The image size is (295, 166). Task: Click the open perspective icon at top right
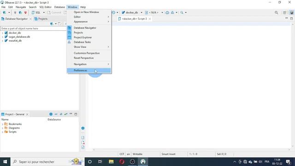point(285,12)
